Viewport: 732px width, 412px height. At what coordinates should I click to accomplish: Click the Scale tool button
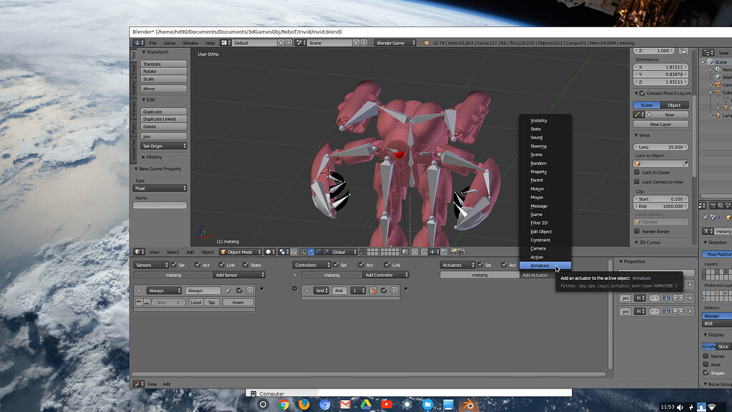pos(164,79)
